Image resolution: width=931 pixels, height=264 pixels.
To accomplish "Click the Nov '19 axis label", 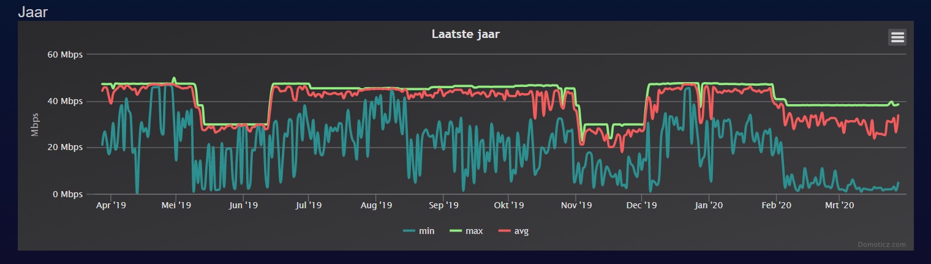I will tap(577, 205).
